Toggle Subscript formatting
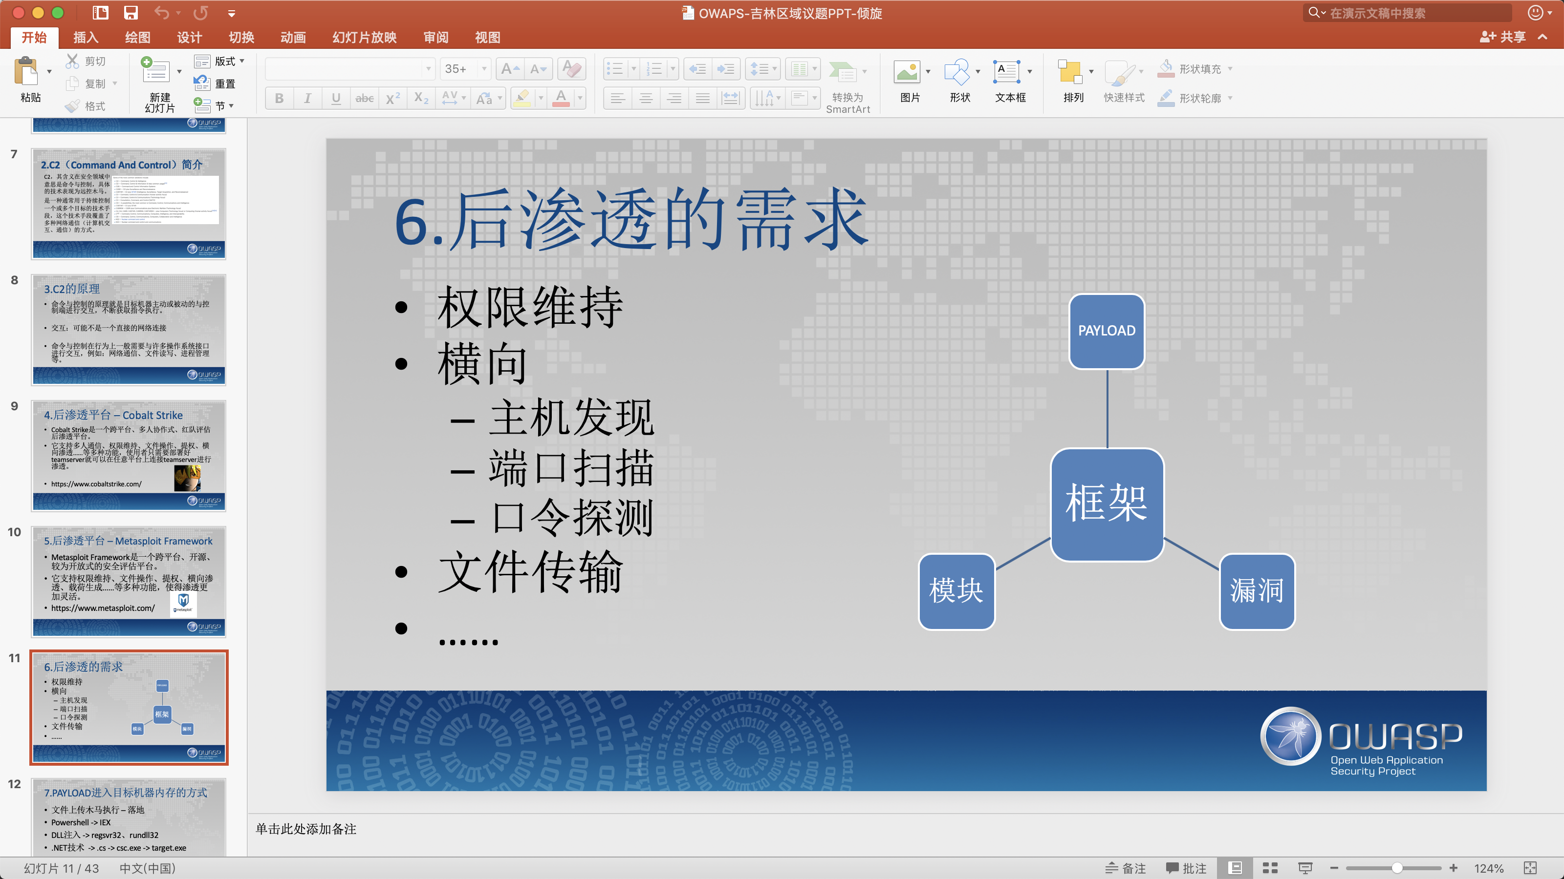The width and height of the screenshot is (1564, 879). point(421,98)
